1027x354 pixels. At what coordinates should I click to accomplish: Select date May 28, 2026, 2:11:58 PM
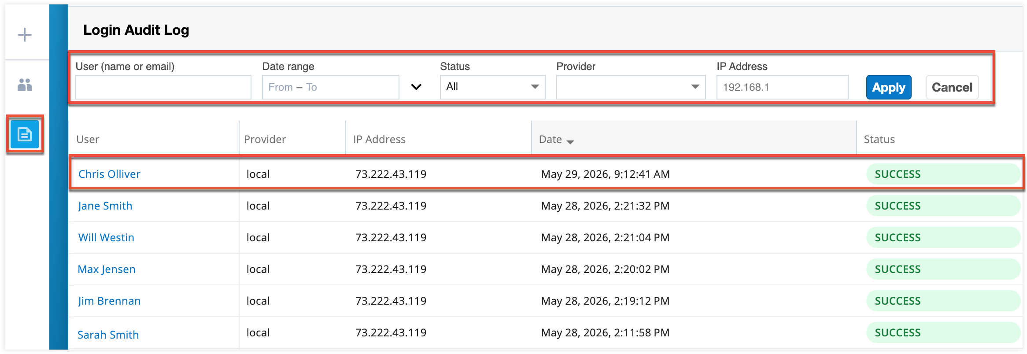tap(606, 333)
